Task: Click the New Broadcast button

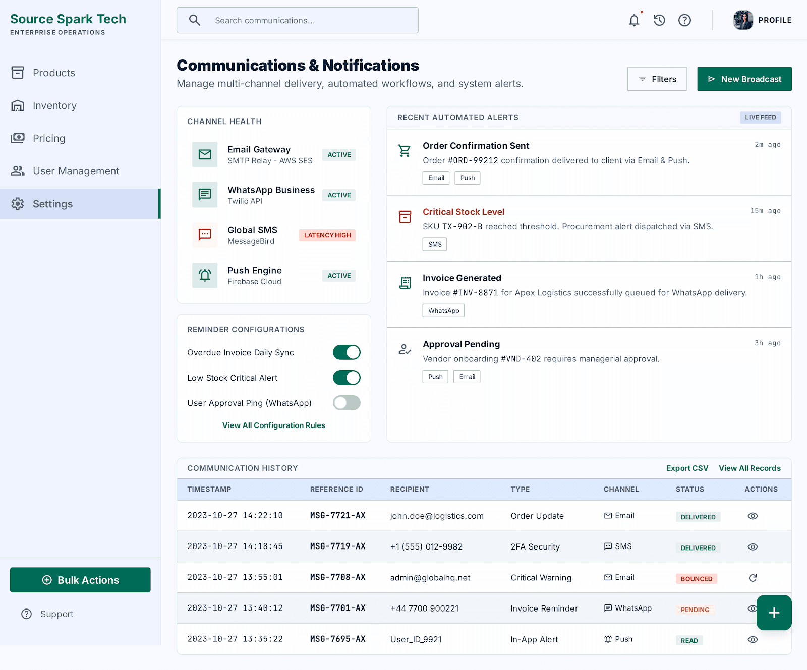Action: pos(744,79)
